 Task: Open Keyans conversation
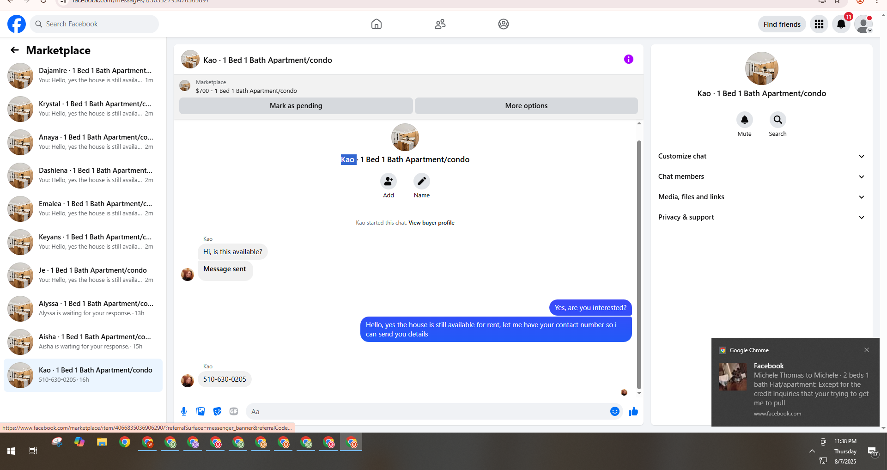point(83,242)
